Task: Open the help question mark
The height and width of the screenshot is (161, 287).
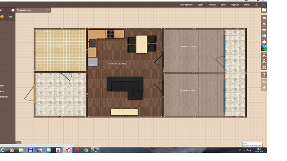Action: pyautogui.click(x=264, y=75)
